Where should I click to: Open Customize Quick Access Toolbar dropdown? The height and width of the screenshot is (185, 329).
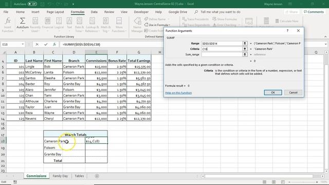[x=73, y=4]
